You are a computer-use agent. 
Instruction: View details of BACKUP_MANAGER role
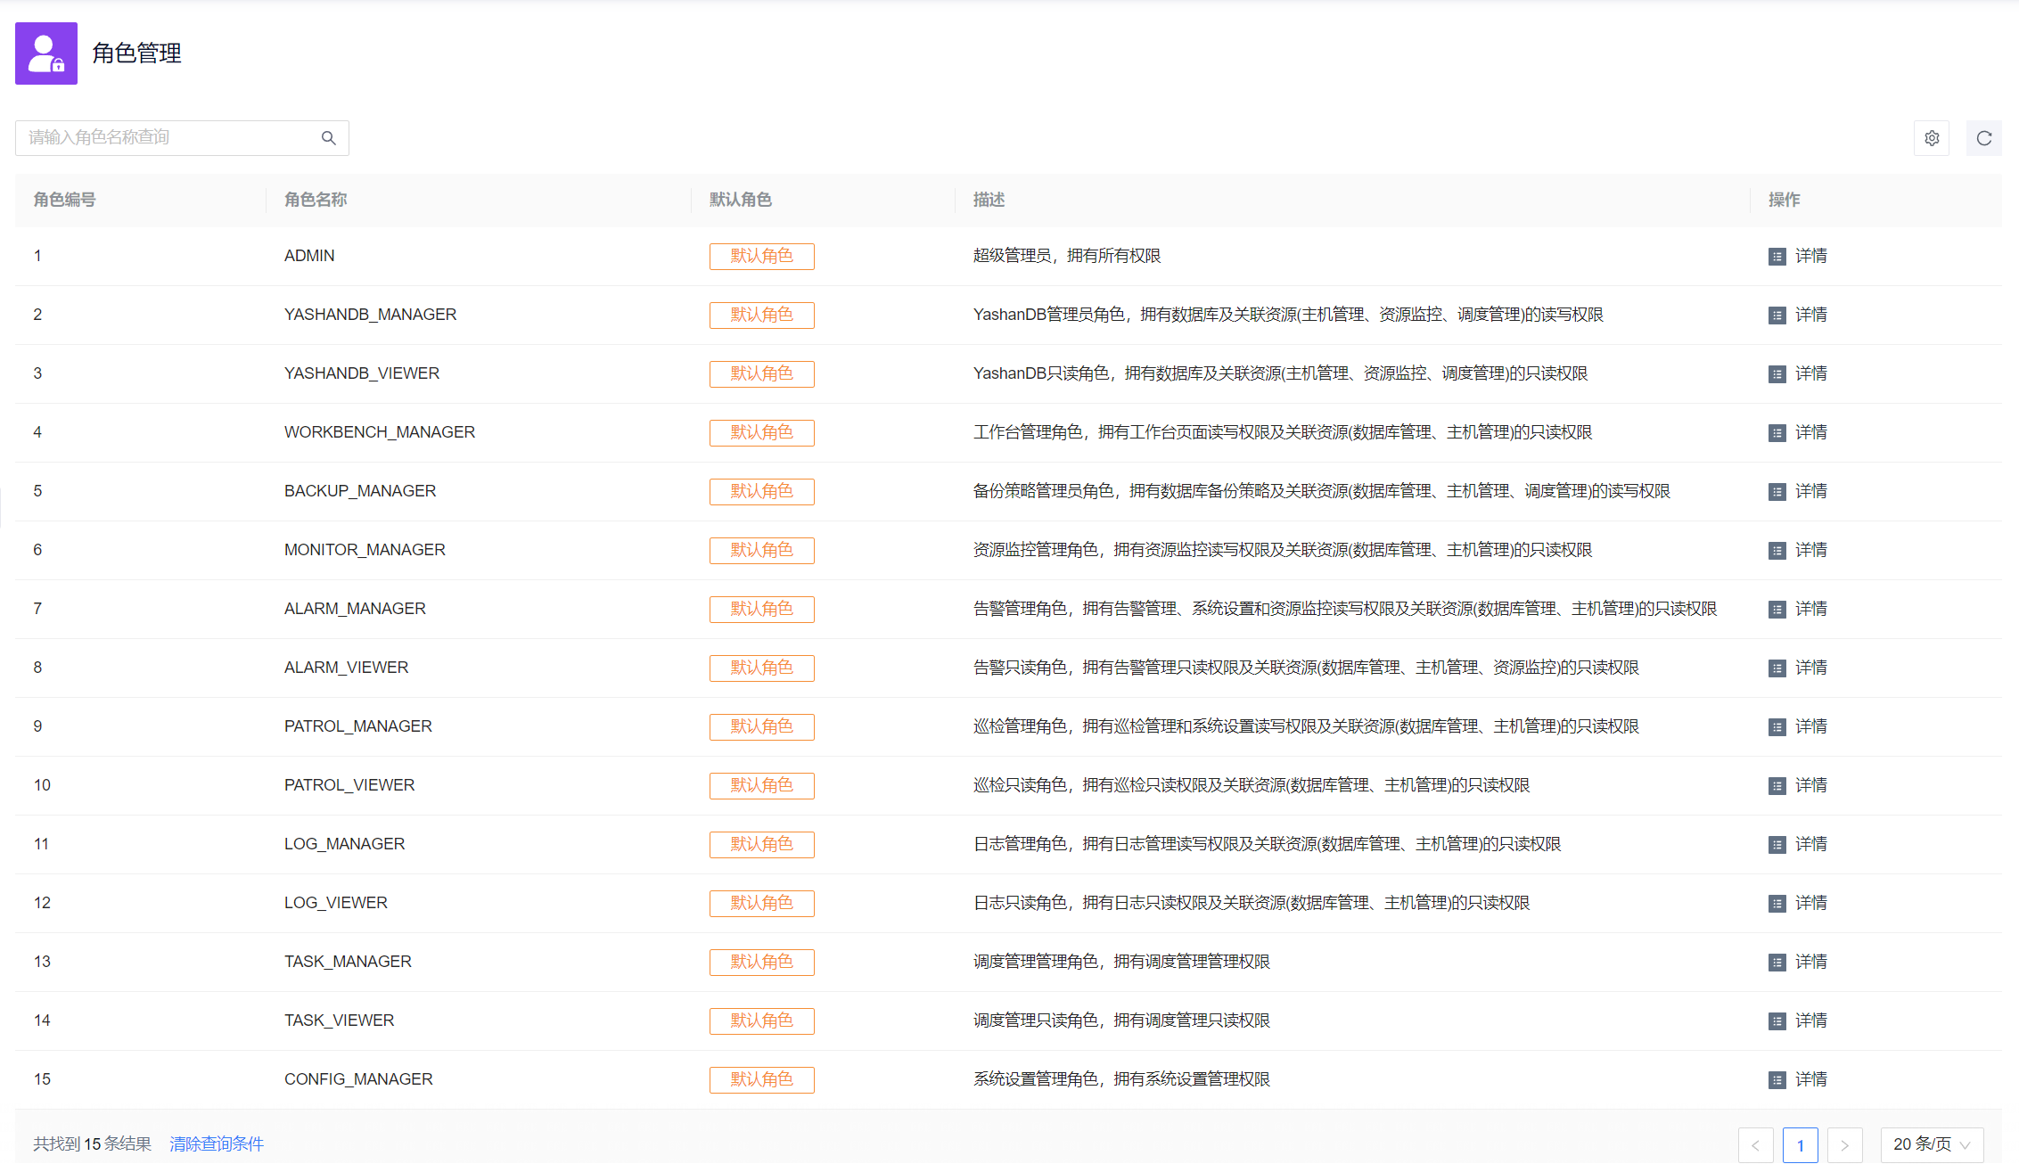point(1809,491)
